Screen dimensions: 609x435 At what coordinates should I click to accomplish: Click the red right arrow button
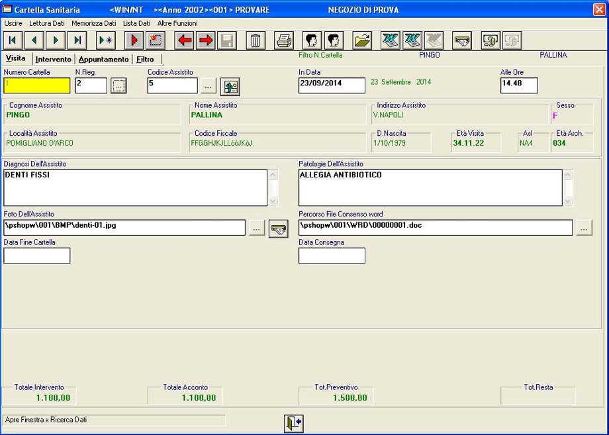click(x=206, y=40)
